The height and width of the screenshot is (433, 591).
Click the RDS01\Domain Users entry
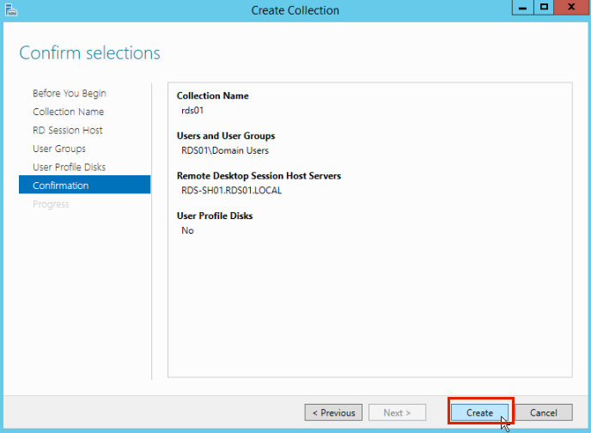[x=225, y=150]
